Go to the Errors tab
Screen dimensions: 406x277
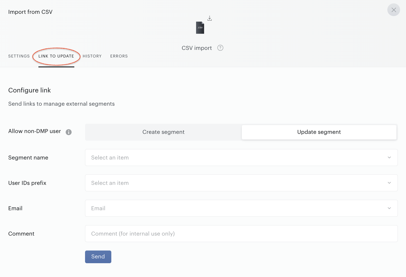click(x=119, y=56)
